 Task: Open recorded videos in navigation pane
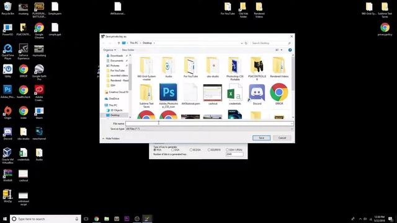[118, 76]
